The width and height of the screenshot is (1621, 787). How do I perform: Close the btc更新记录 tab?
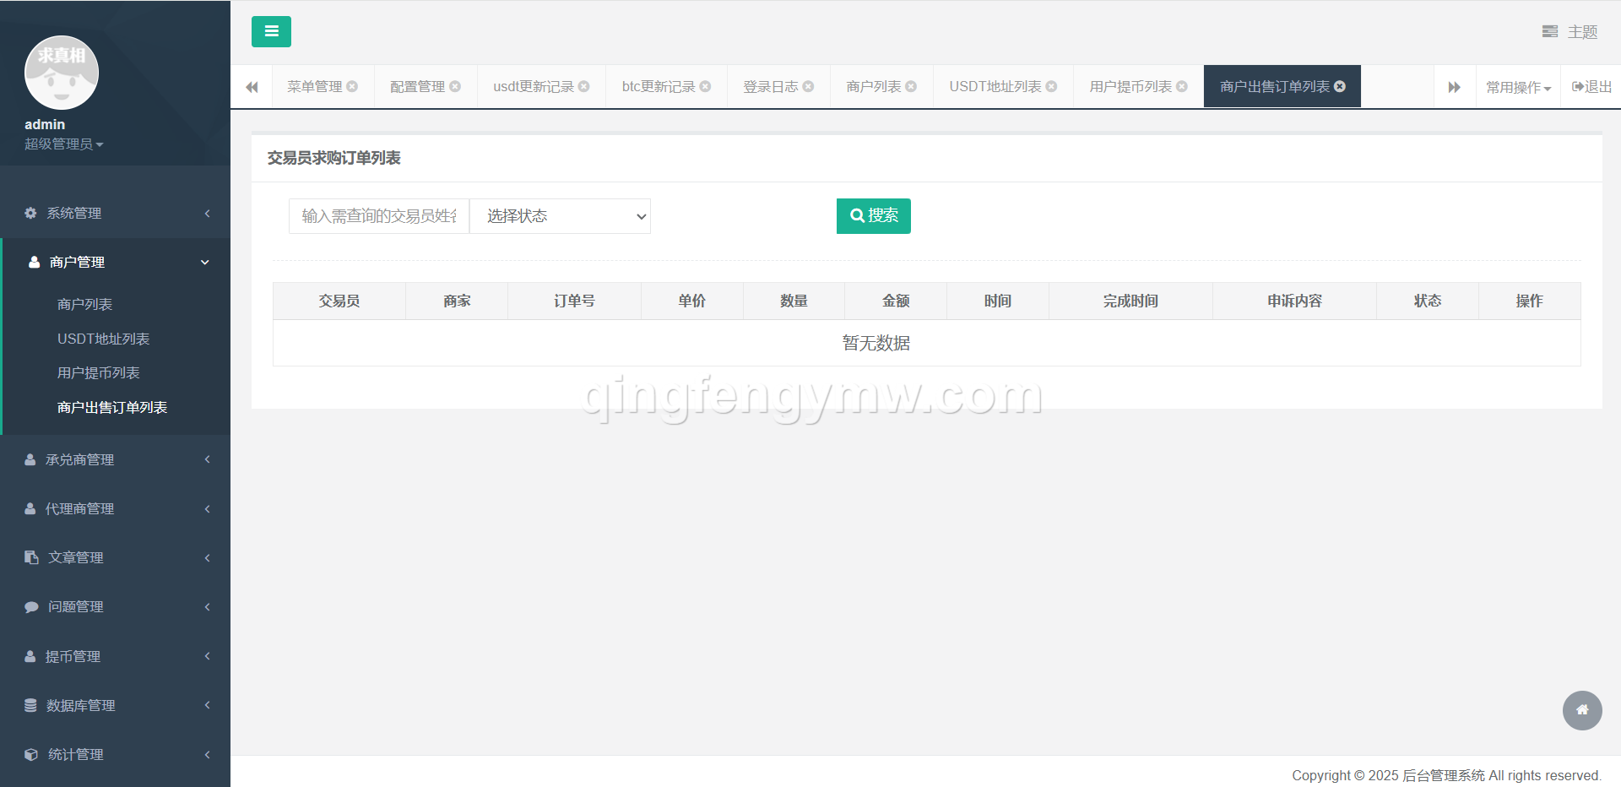pyautogui.click(x=705, y=86)
